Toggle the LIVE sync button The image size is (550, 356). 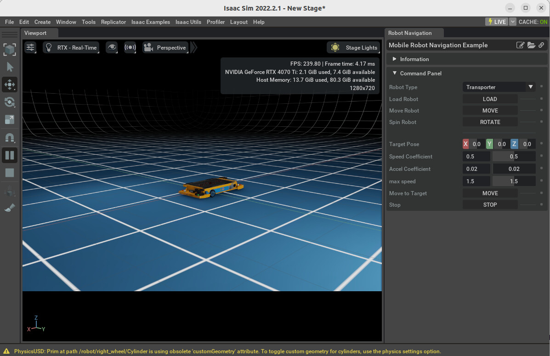[x=496, y=21]
